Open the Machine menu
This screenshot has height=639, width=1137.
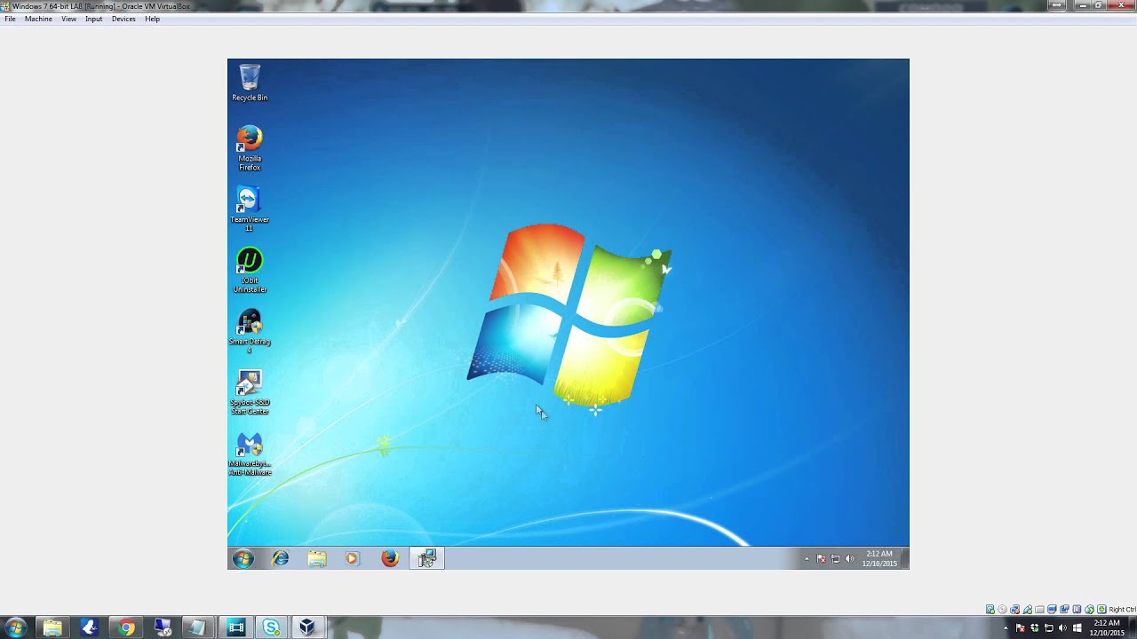(x=38, y=19)
